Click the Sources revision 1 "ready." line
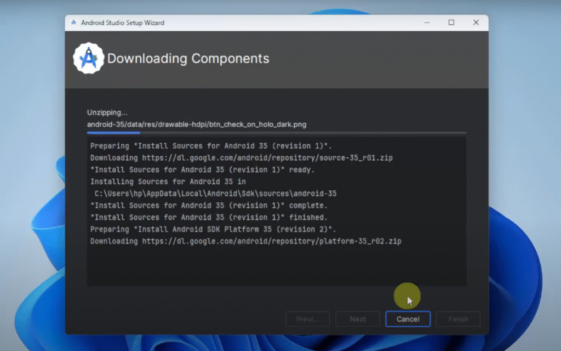This screenshot has height=351, width=561. pyautogui.click(x=203, y=170)
